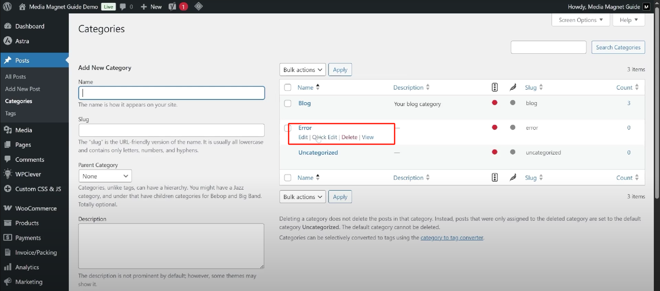
Task: Click the page vertical scrollbar
Action: (657, 103)
